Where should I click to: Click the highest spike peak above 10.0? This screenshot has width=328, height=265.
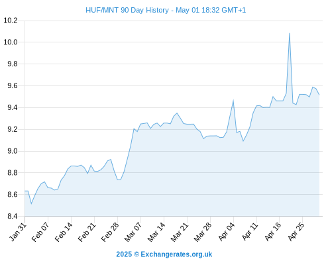click(290, 34)
